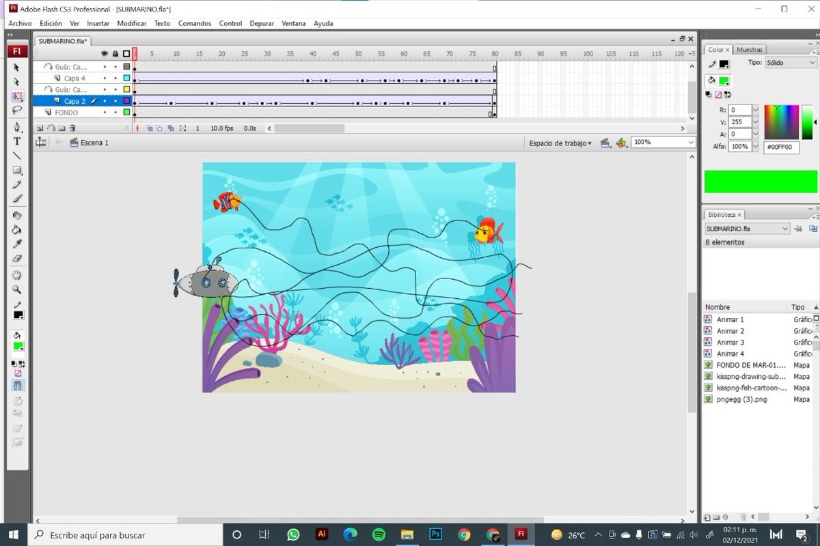
Task: Select the Brush tool
Action: (x=17, y=199)
